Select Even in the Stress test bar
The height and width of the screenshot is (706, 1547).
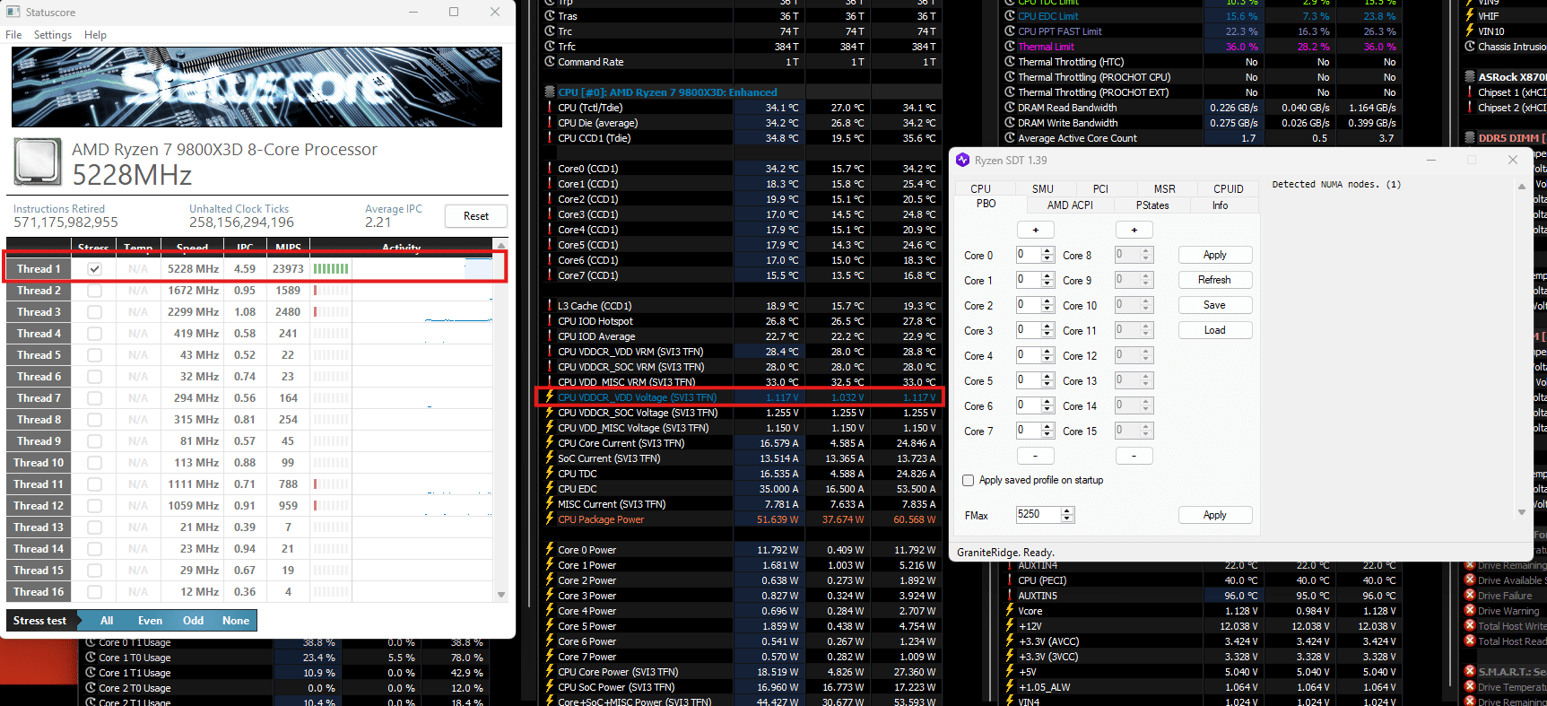click(x=150, y=621)
